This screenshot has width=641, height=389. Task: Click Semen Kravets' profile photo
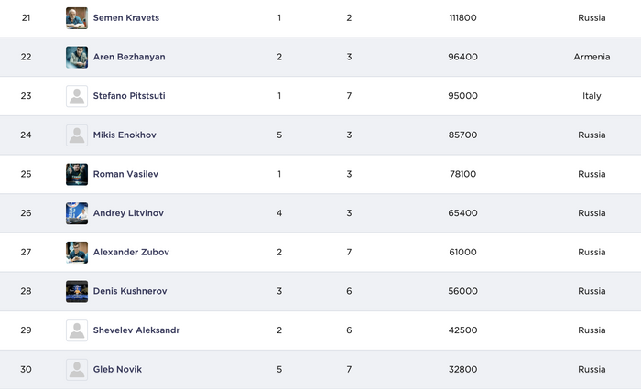tap(77, 18)
